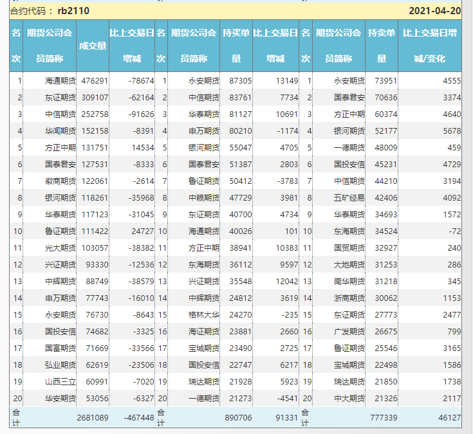Image resolution: width=473 pixels, height=434 pixels.
Task: Click 海通期货 in volume ranking row 1
Action: tap(60, 81)
